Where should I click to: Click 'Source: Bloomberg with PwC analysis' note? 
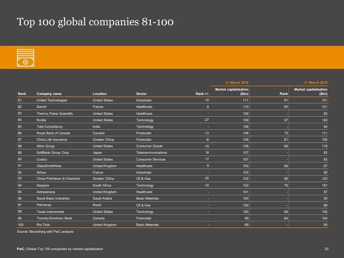(x=45, y=232)
